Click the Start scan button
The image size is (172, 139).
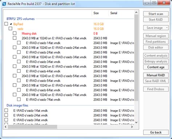[x=156, y=14]
